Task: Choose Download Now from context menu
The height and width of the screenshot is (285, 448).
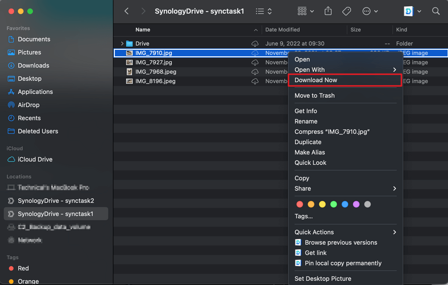Action: pyautogui.click(x=316, y=80)
